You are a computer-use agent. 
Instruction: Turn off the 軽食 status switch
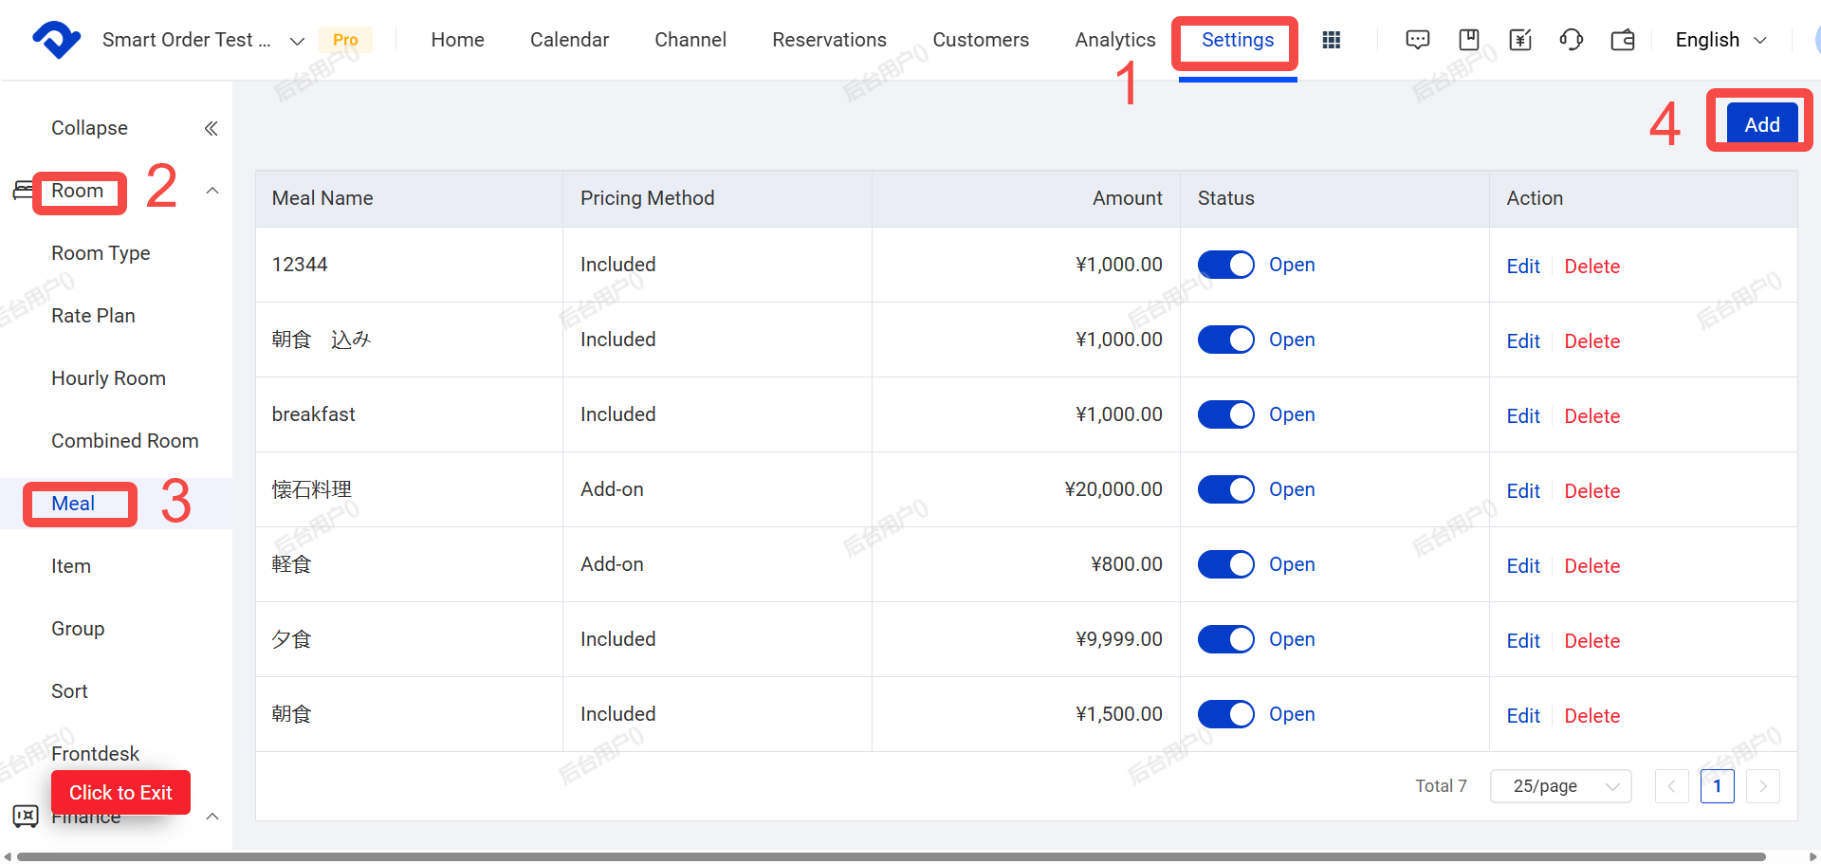tap(1226, 564)
